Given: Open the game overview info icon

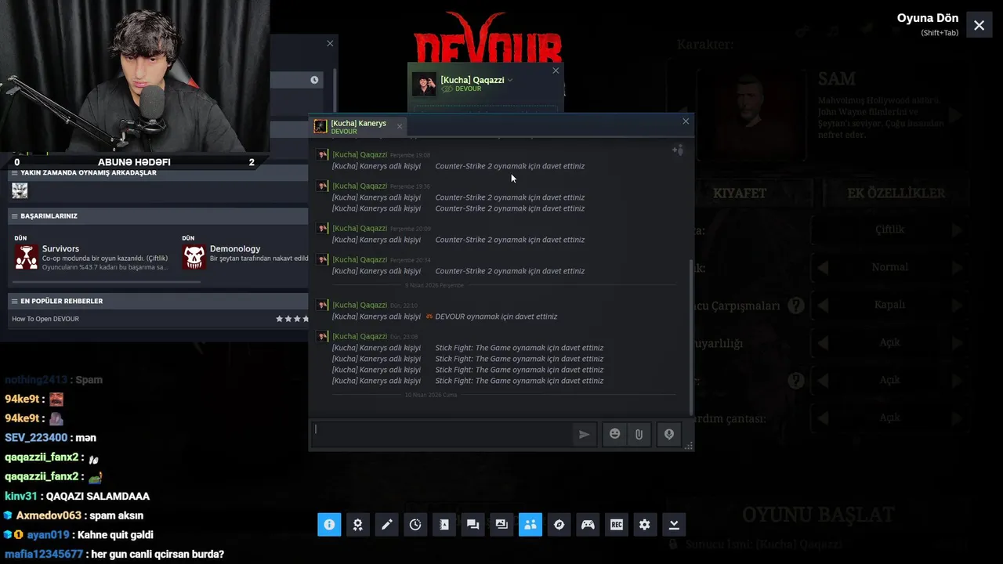Looking at the screenshot, I should coord(329,525).
